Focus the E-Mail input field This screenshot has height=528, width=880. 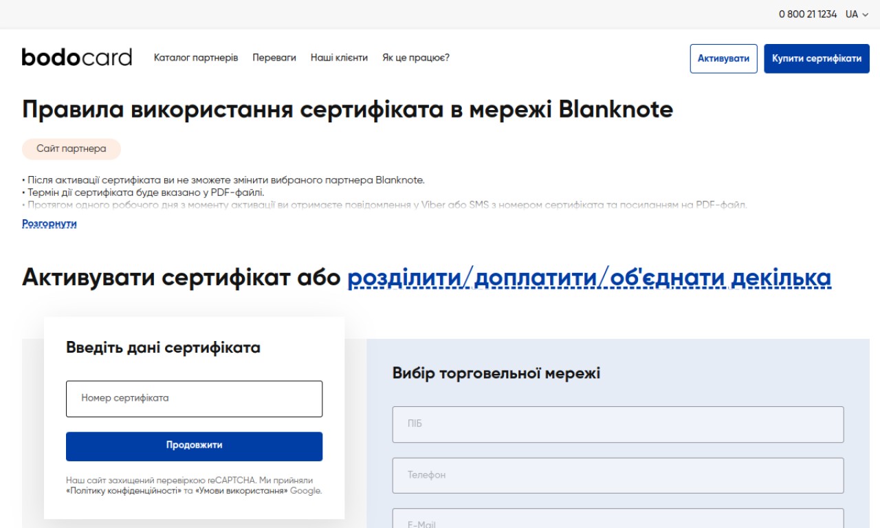(x=618, y=518)
